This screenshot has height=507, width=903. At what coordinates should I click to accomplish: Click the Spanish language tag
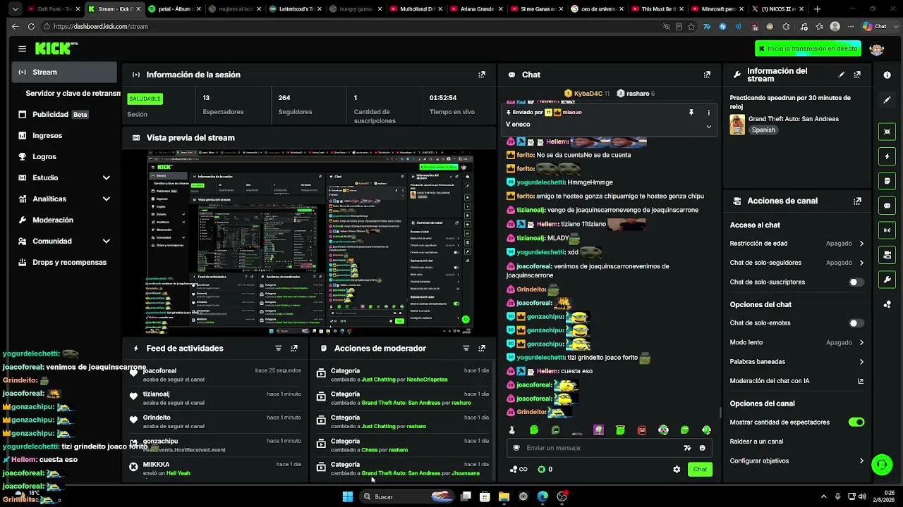(763, 130)
